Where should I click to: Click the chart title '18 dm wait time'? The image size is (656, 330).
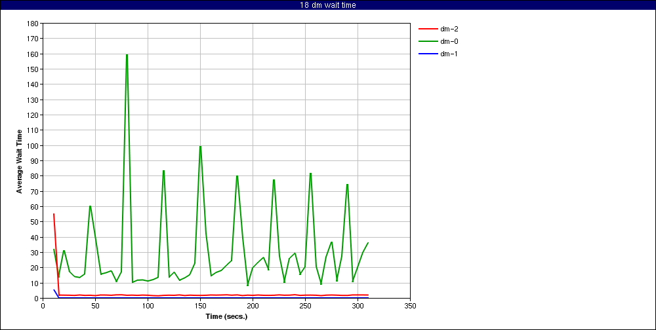[327, 5]
